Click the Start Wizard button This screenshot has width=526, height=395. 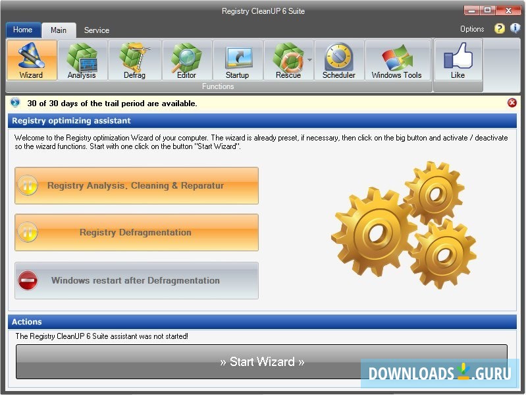[x=261, y=361]
